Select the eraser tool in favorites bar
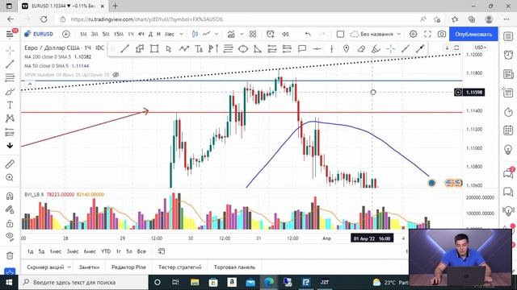 [361, 49]
